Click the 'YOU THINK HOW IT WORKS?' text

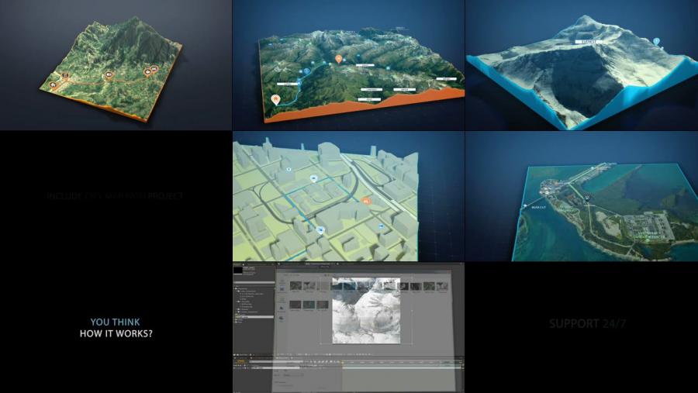click(x=116, y=328)
